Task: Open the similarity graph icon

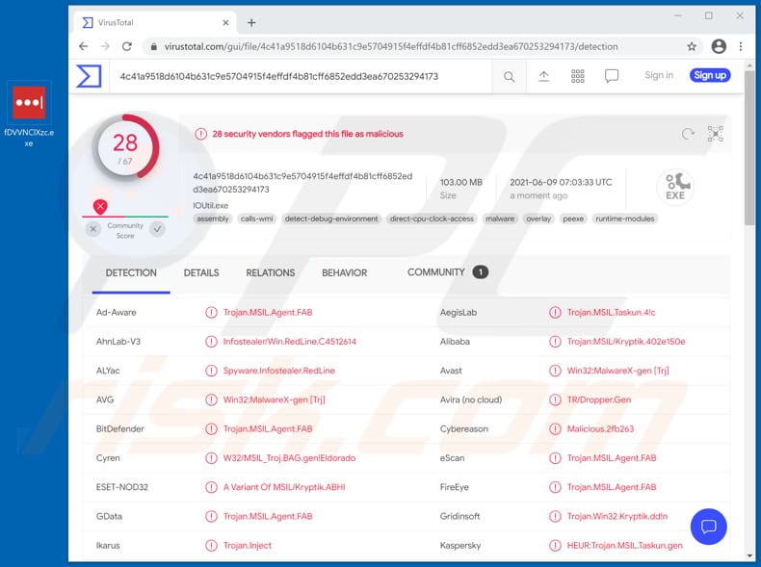Action: click(x=716, y=134)
